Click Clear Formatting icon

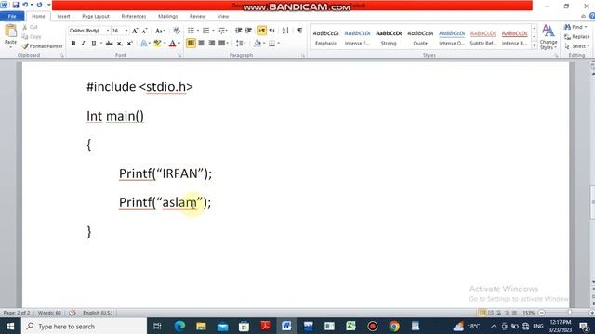[177, 31]
